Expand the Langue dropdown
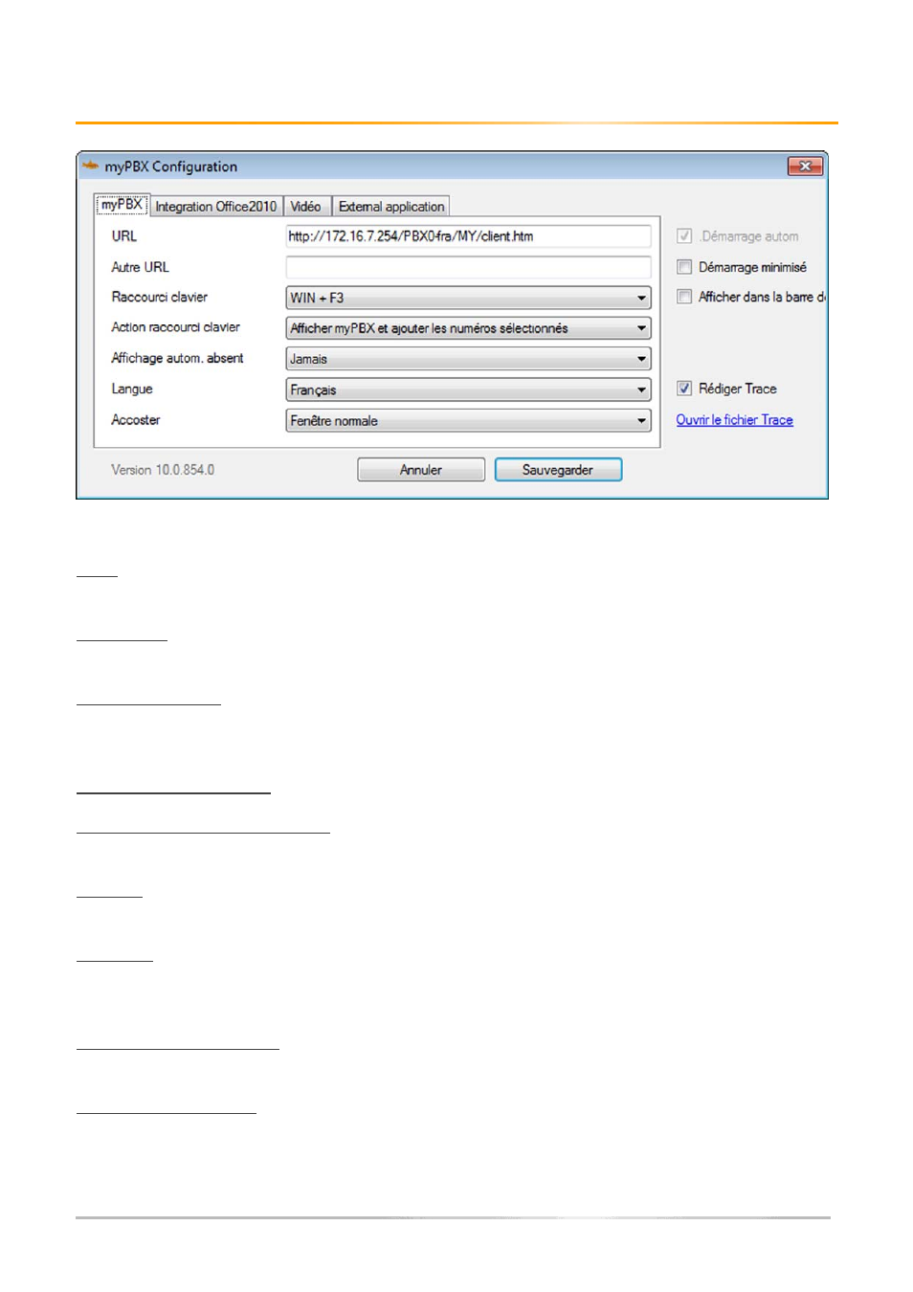913x1292 pixels. pyautogui.click(x=468, y=390)
